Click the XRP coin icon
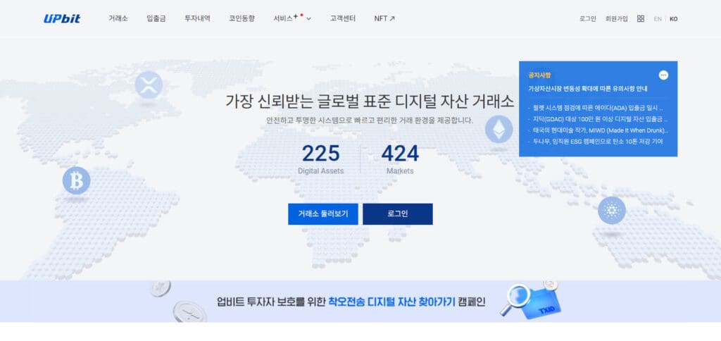 pos(149,85)
